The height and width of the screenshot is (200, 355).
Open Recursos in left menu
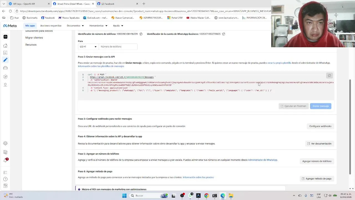[x=31, y=44]
